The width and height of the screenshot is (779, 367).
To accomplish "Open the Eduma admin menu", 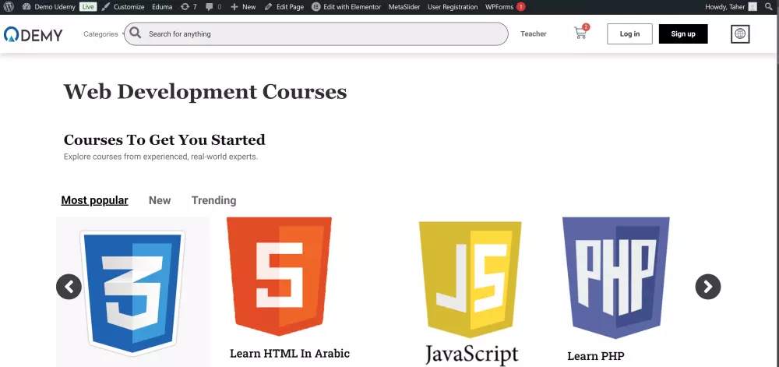I will tap(162, 7).
